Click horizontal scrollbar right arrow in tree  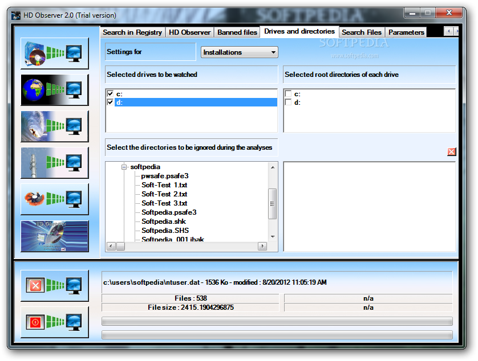click(262, 246)
